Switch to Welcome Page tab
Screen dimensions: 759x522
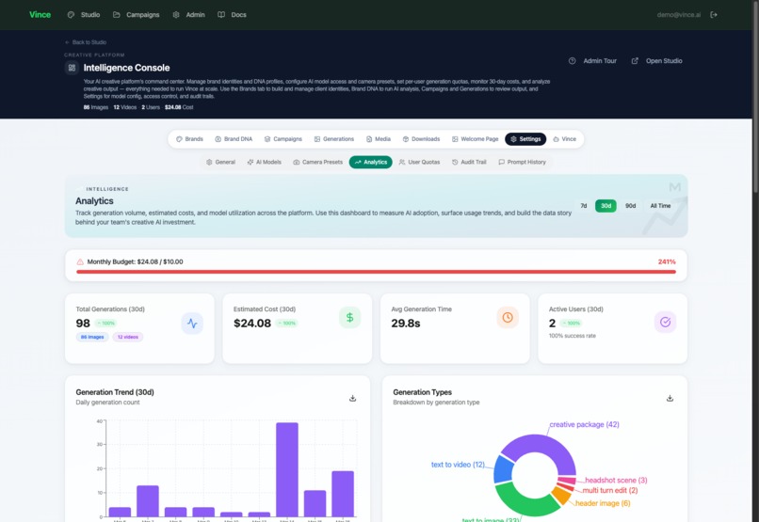pos(475,139)
